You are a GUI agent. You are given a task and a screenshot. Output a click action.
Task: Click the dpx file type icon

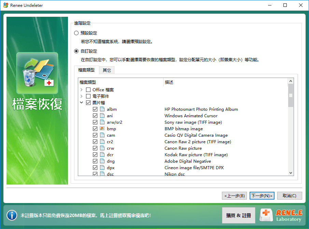pos(102,168)
